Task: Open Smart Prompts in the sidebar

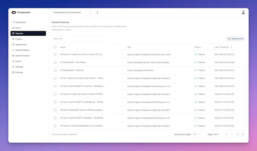Action: [22, 55]
